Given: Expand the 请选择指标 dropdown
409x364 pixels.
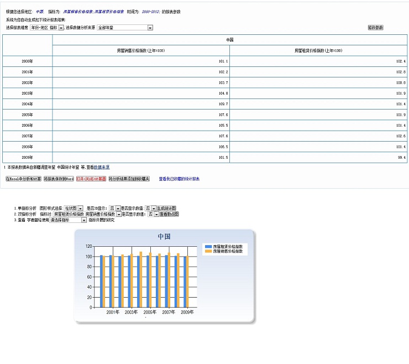Looking at the screenshot, I should pos(84,220).
